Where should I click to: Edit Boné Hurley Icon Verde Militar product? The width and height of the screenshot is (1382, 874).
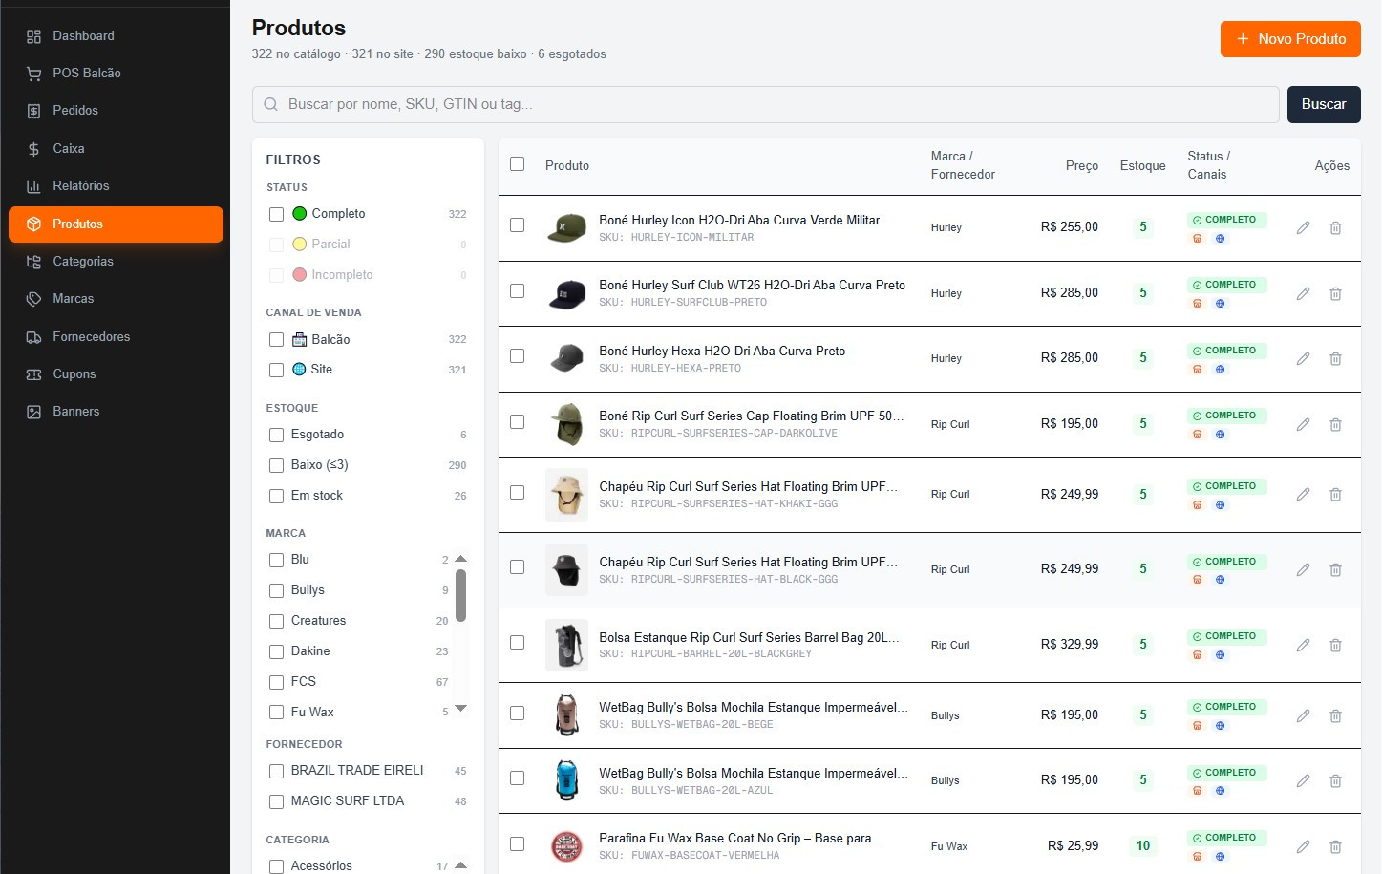coord(1303,228)
